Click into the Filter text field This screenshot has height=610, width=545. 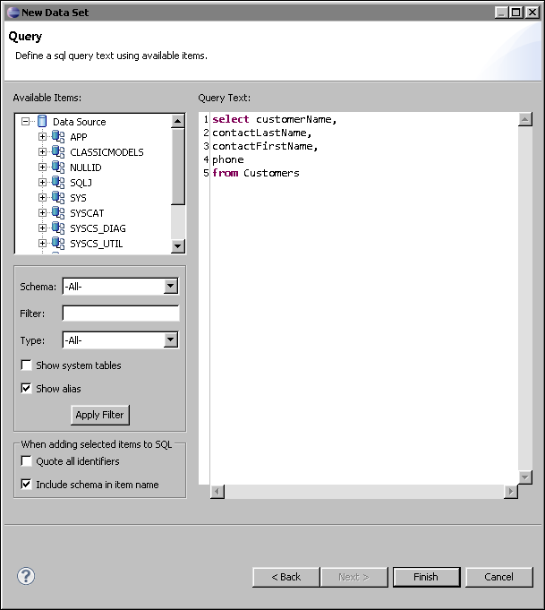[121, 314]
